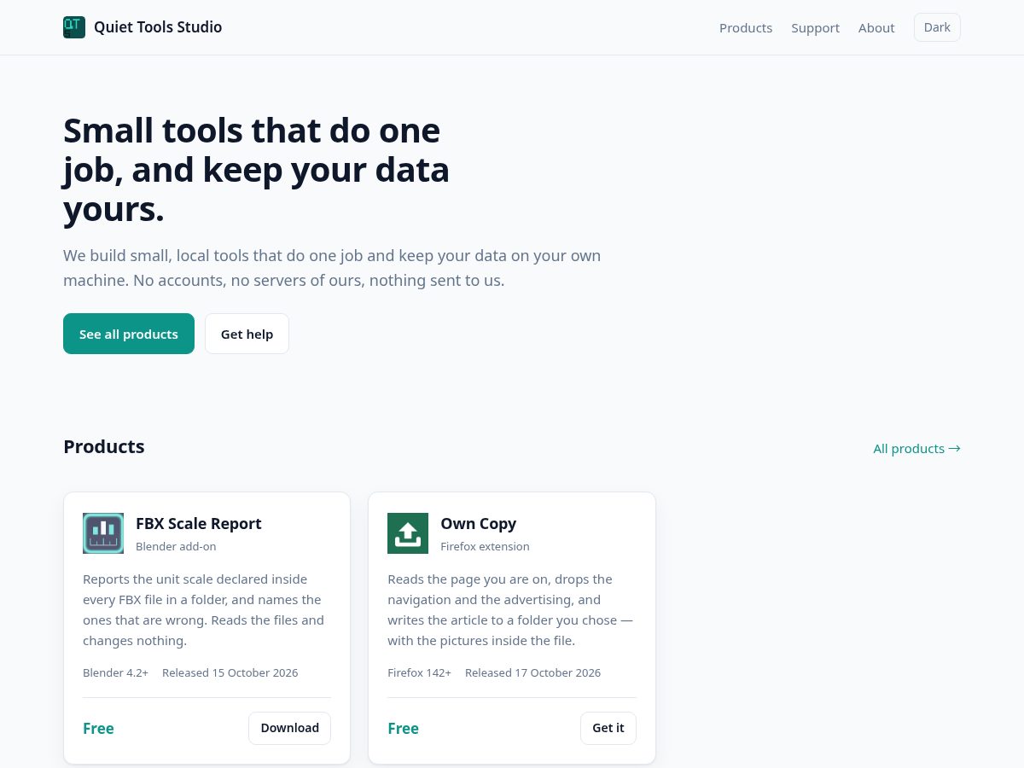
Task: Toggle the Dark theme button
Action: point(937,27)
